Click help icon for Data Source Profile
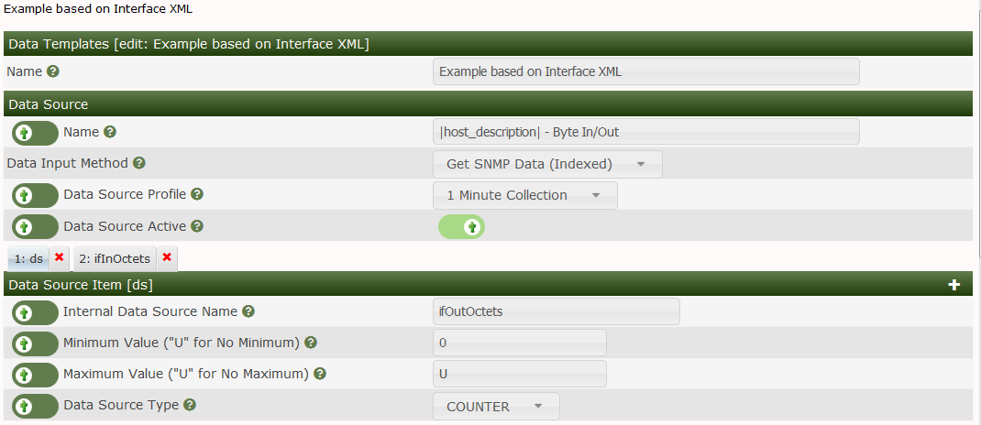 click(x=197, y=194)
